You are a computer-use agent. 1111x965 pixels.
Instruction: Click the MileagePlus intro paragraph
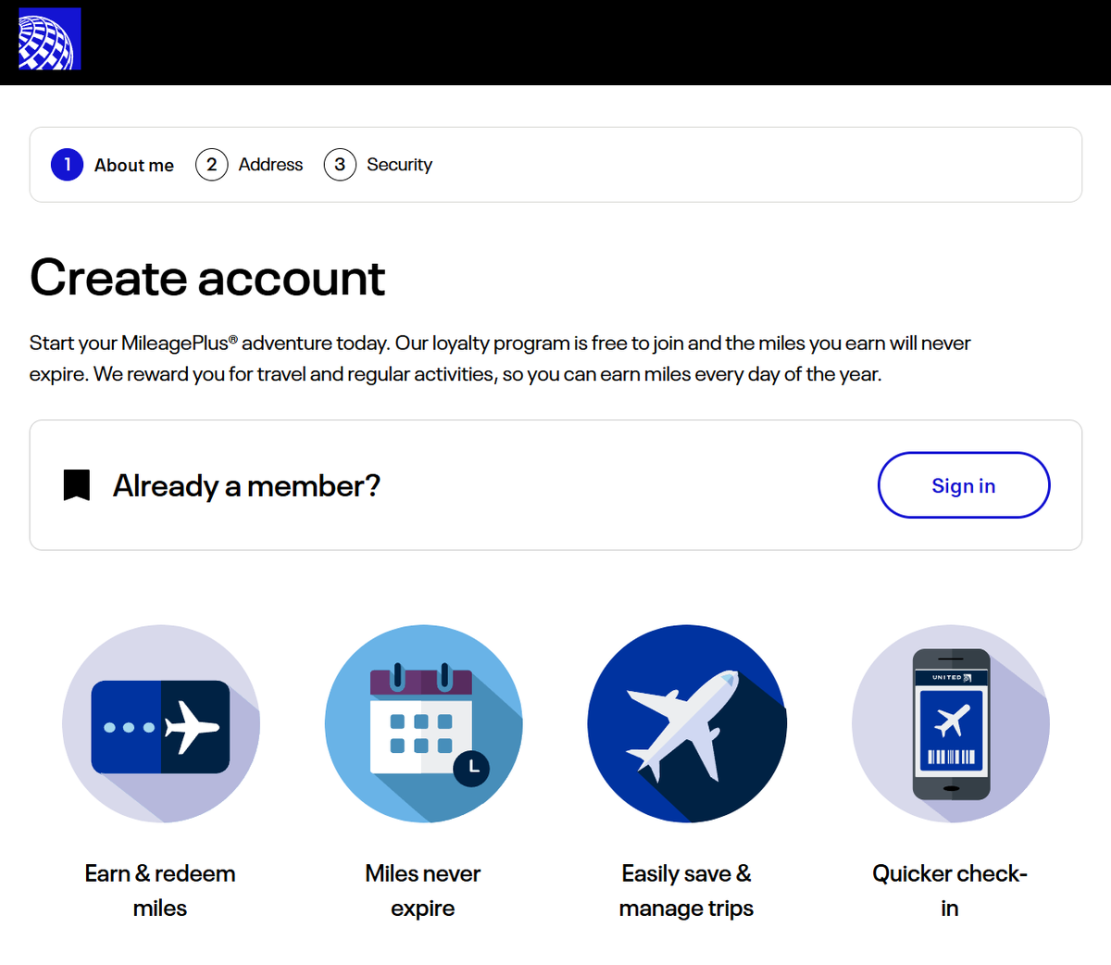tap(500, 358)
